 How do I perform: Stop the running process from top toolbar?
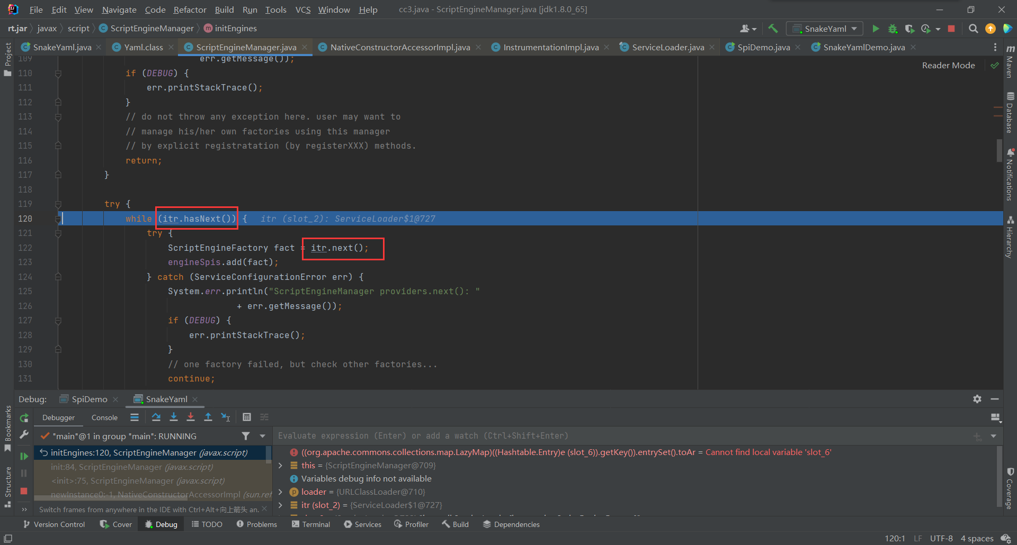coord(951,29)
